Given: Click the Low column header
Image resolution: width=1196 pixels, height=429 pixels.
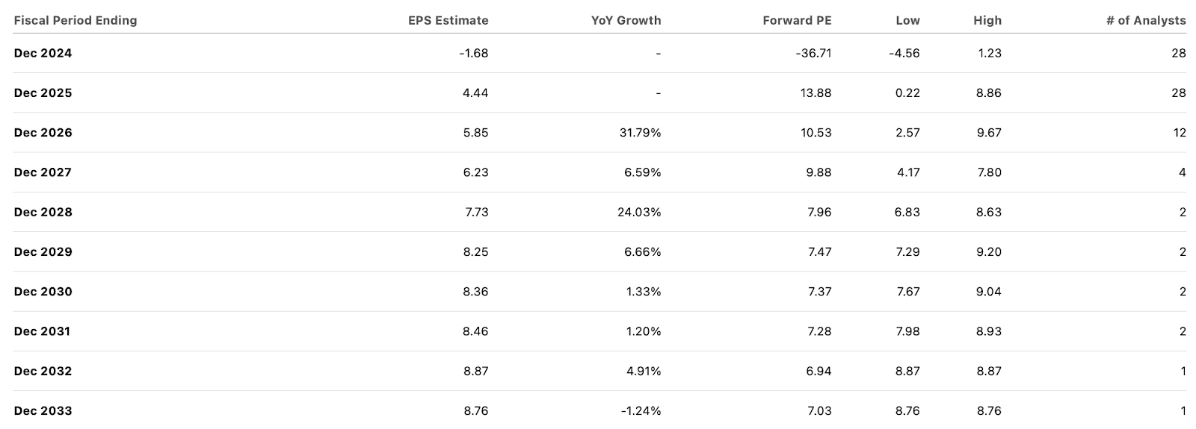Looking at the screenshot, I should coord(907,20).
